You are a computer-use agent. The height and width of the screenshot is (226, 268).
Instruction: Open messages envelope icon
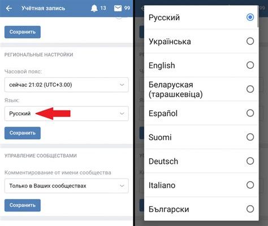point(118,8)
